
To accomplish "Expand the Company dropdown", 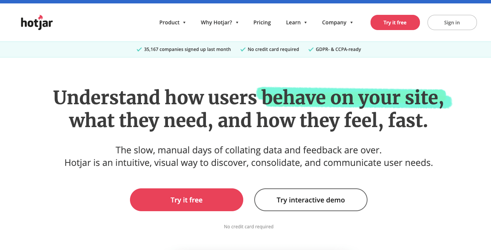I will coord(337,22).
